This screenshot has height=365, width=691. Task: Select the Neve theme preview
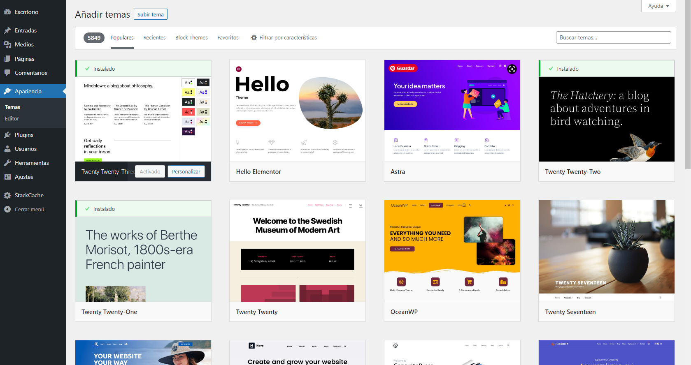[x=298, y=353]
